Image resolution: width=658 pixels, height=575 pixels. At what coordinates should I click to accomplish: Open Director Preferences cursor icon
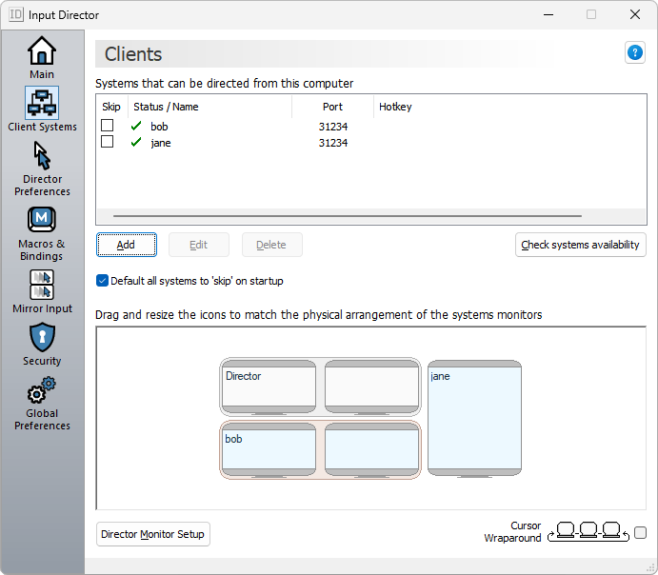pyautogui.click(x=42, y=155)
